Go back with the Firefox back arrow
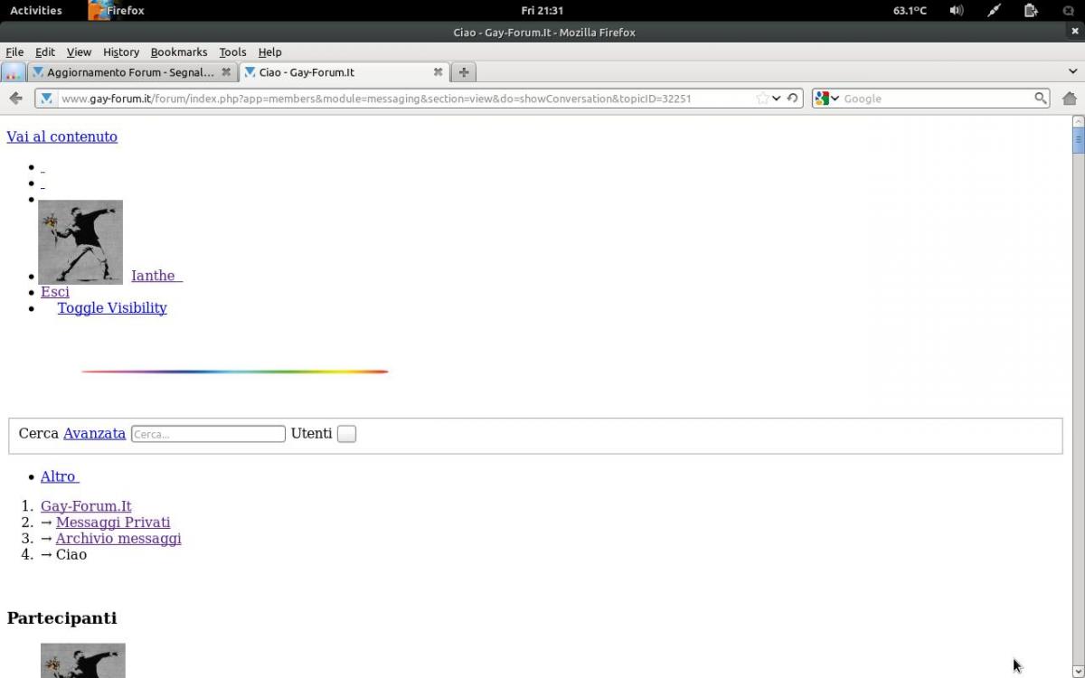The image size is (1085, 678). [15, 99]
